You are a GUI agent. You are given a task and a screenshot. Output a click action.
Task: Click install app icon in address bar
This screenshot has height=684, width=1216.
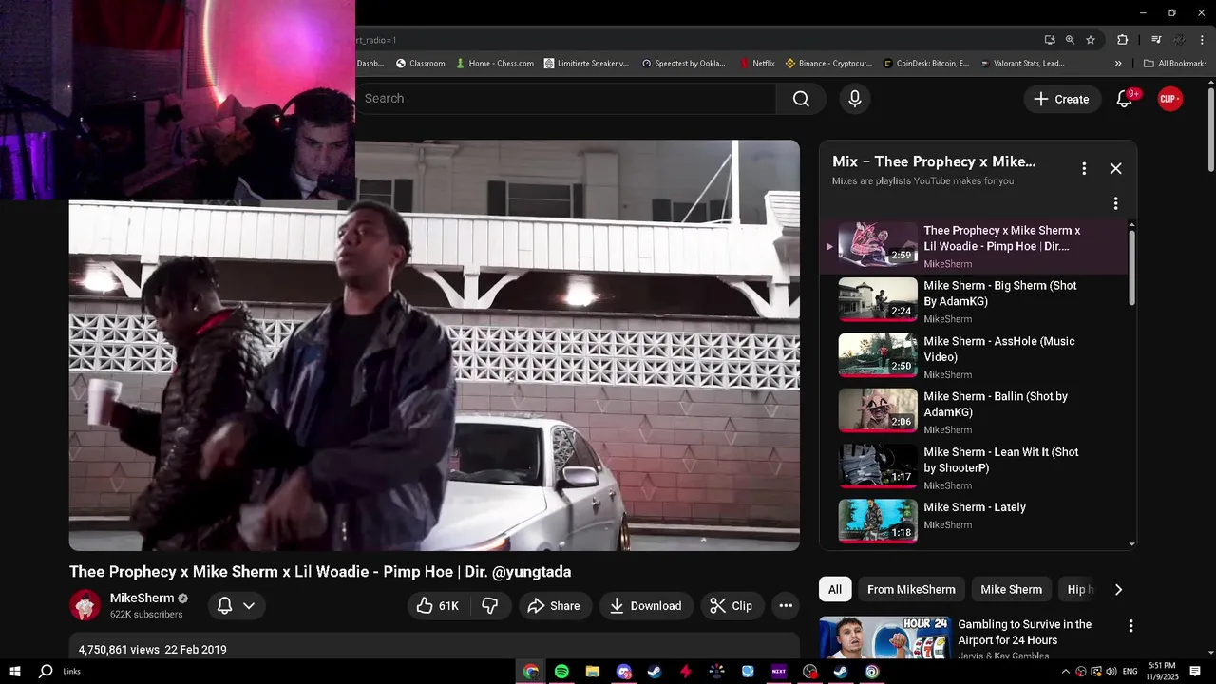coord(1050,40)
